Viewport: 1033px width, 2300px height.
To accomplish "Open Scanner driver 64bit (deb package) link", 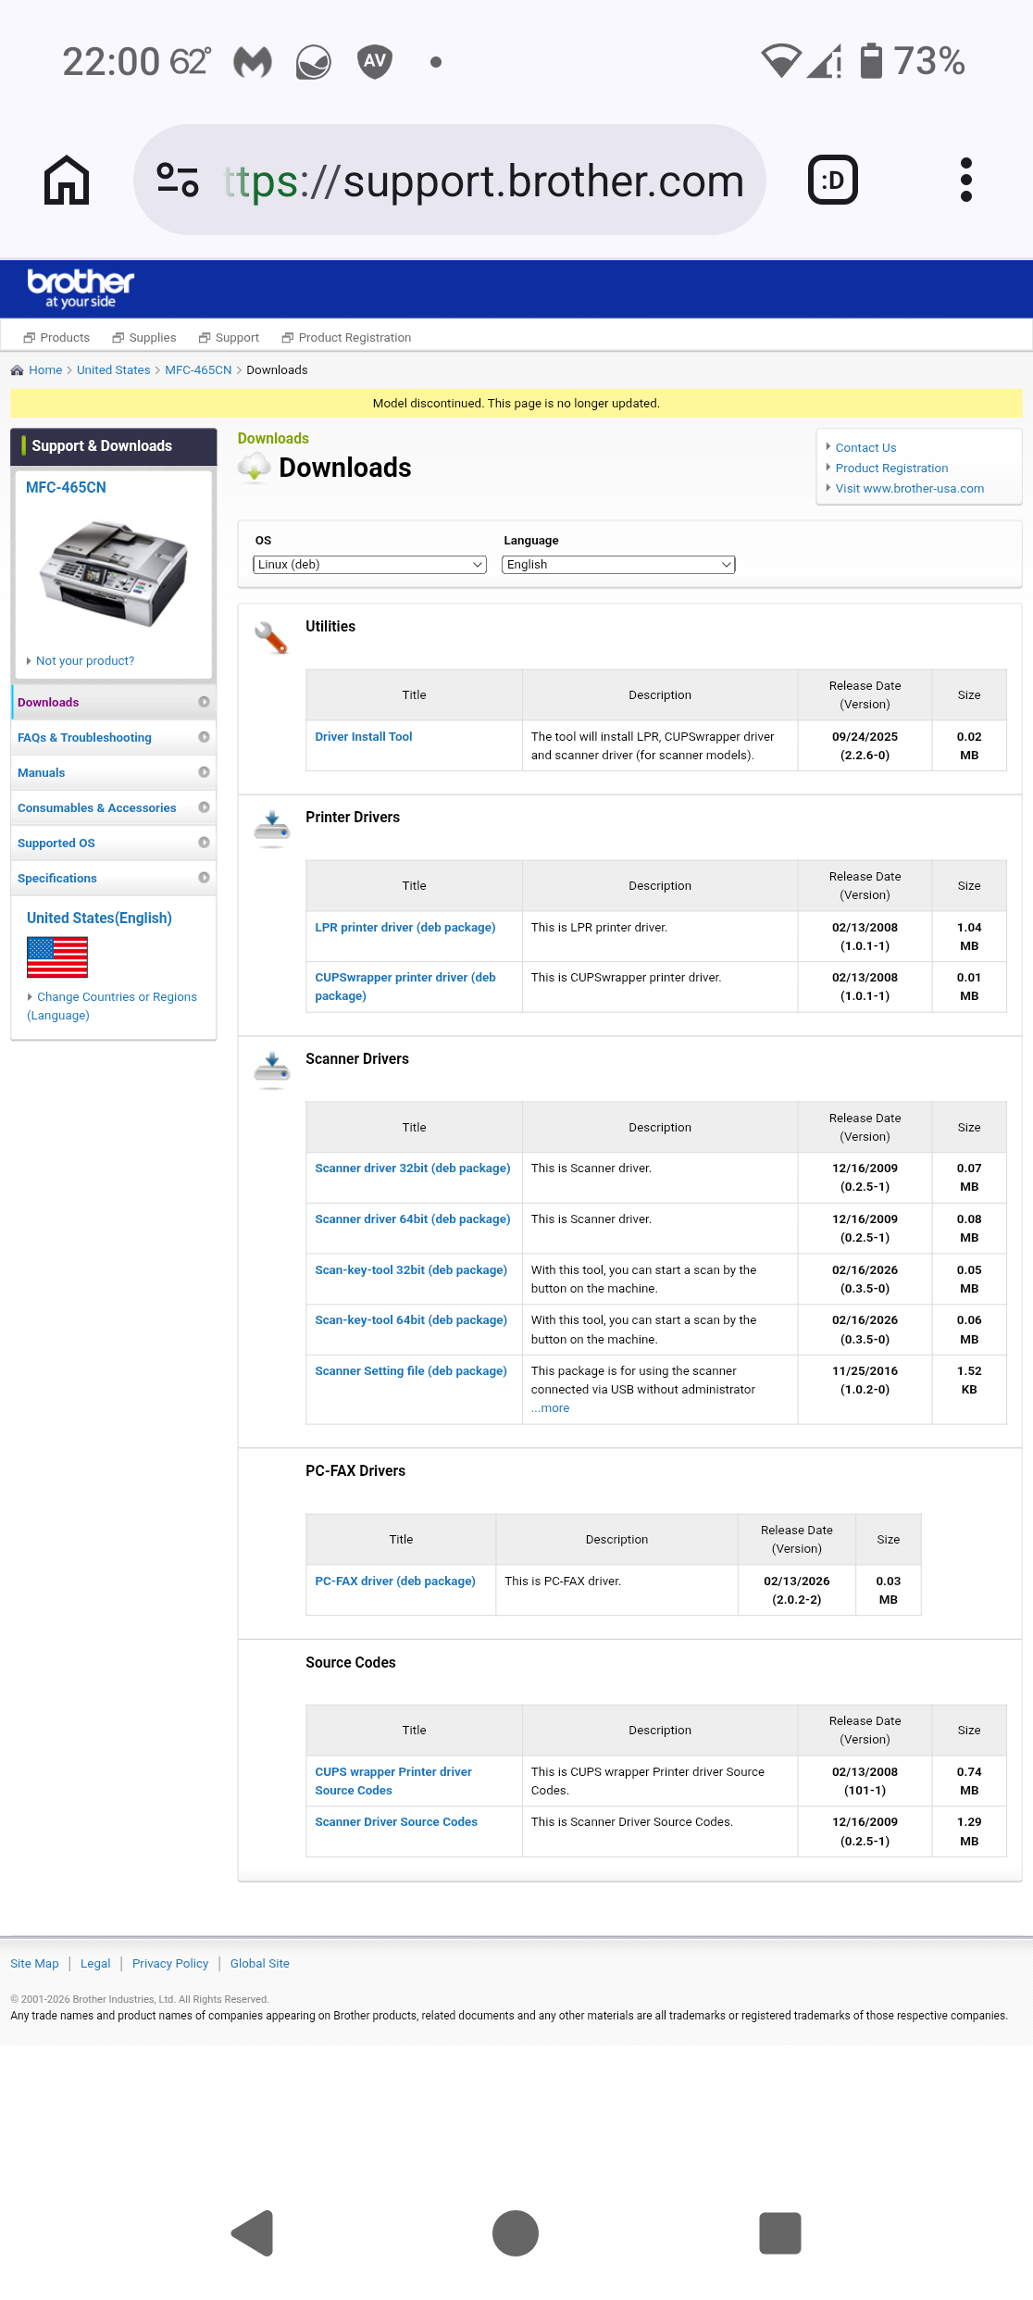I will [x=413, y=1219].
